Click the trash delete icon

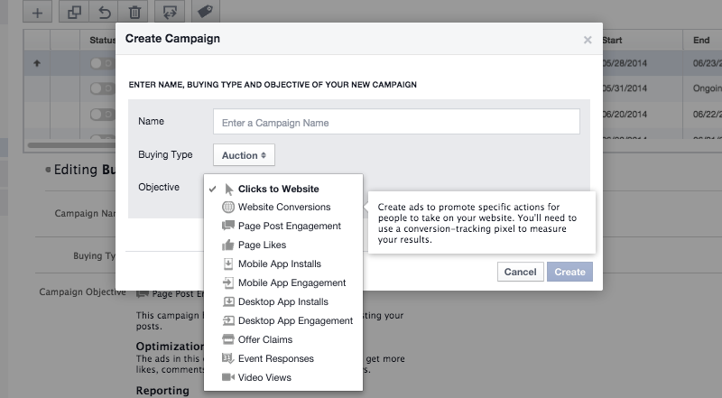pyautogui.click(x=134, y=12)
